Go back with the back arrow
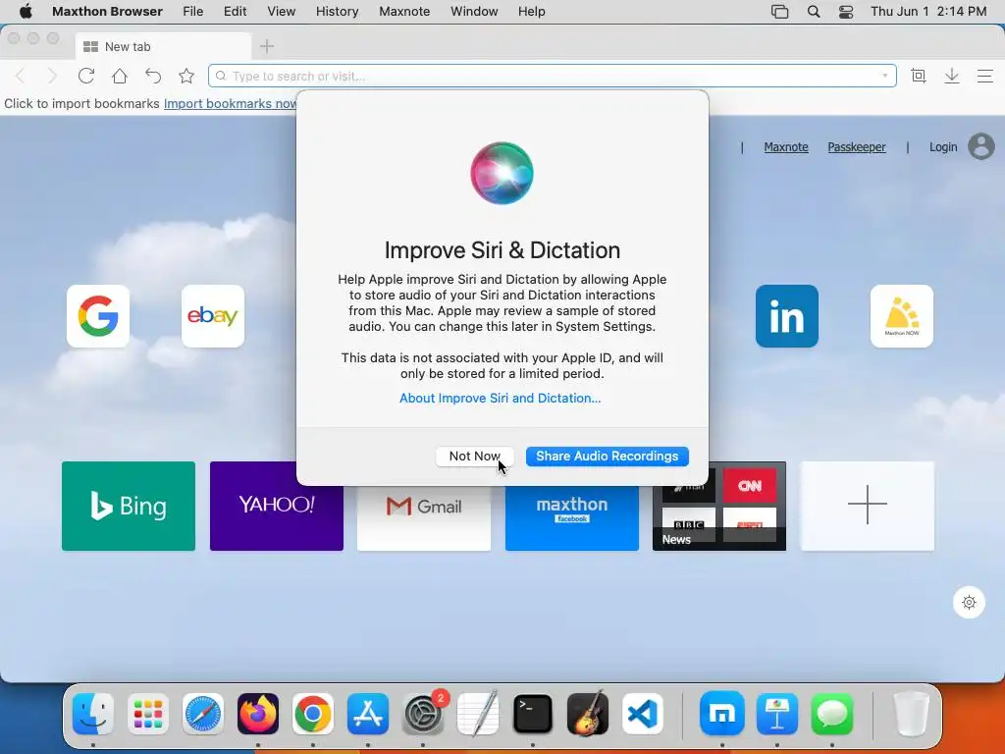Screen dimensions: 1005x754 pyautogui.click(x=21, y=77)
